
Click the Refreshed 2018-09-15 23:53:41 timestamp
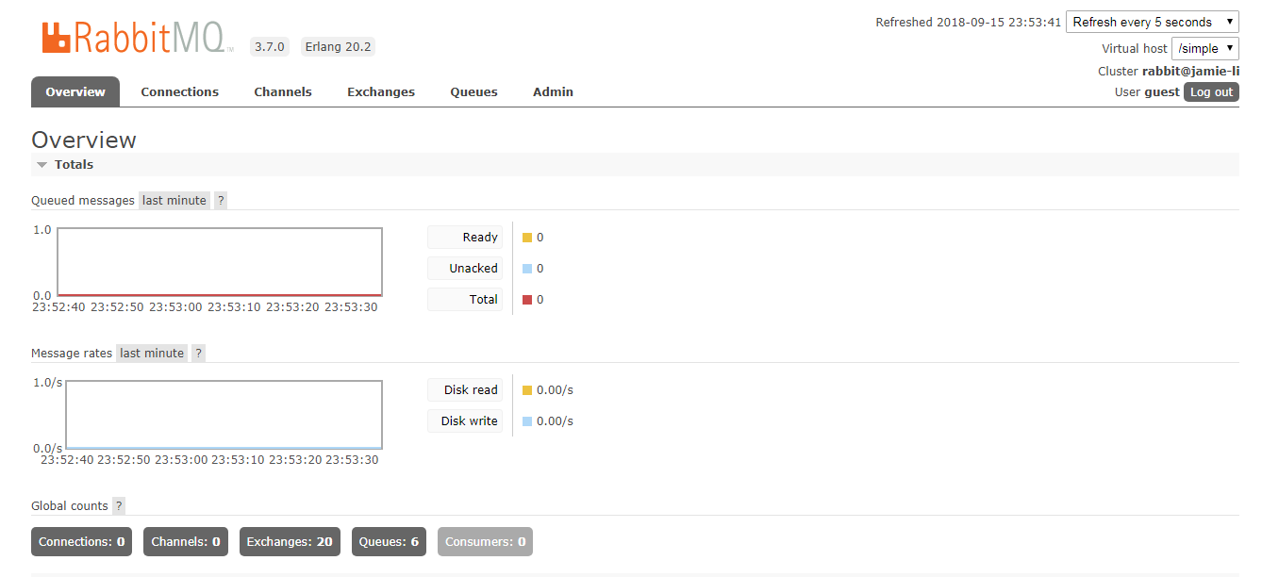click(x=969, y=22)
